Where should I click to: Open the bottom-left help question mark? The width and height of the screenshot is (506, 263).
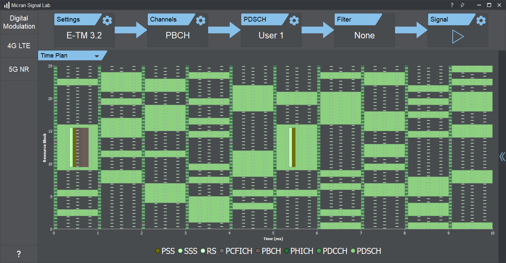(19, 254)
